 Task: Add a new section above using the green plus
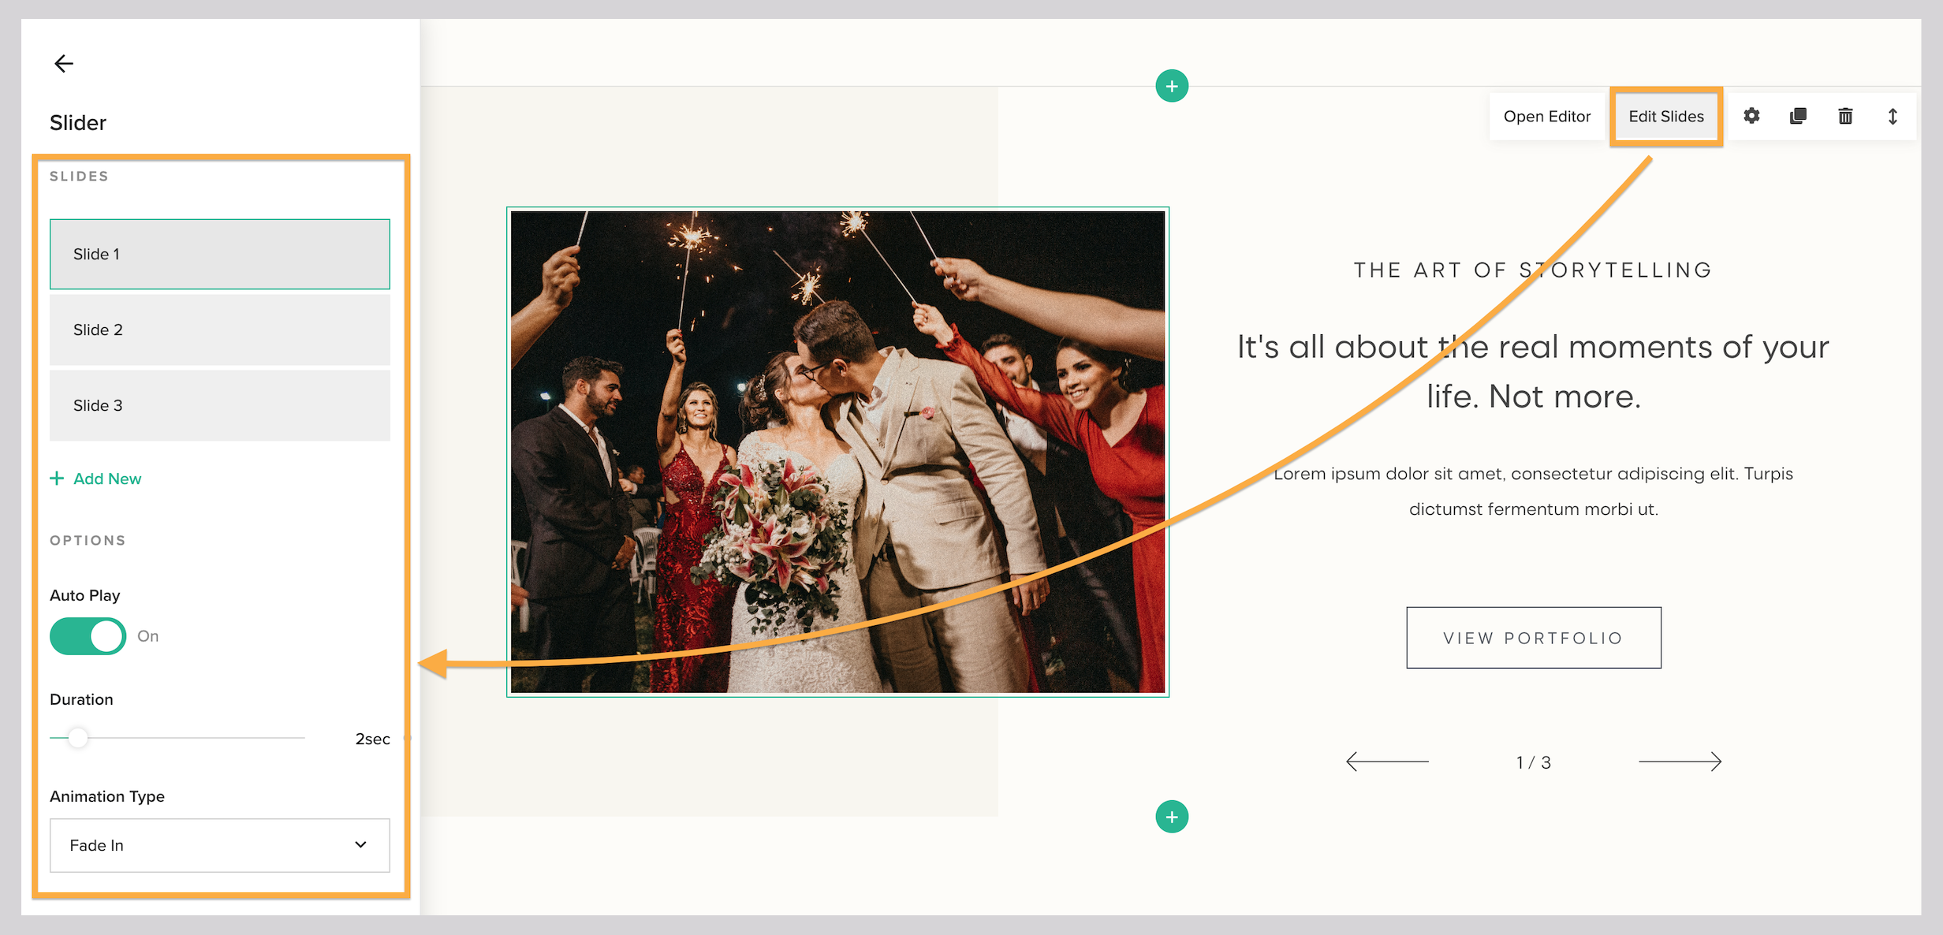pyautogui.click(x=1172, y=85)
